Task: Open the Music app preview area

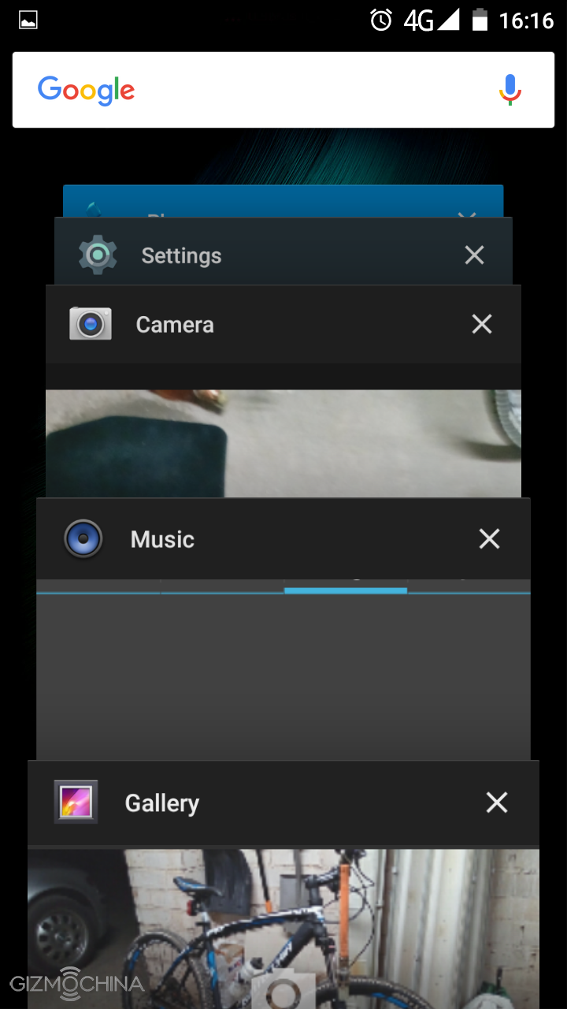Action: 283,670
